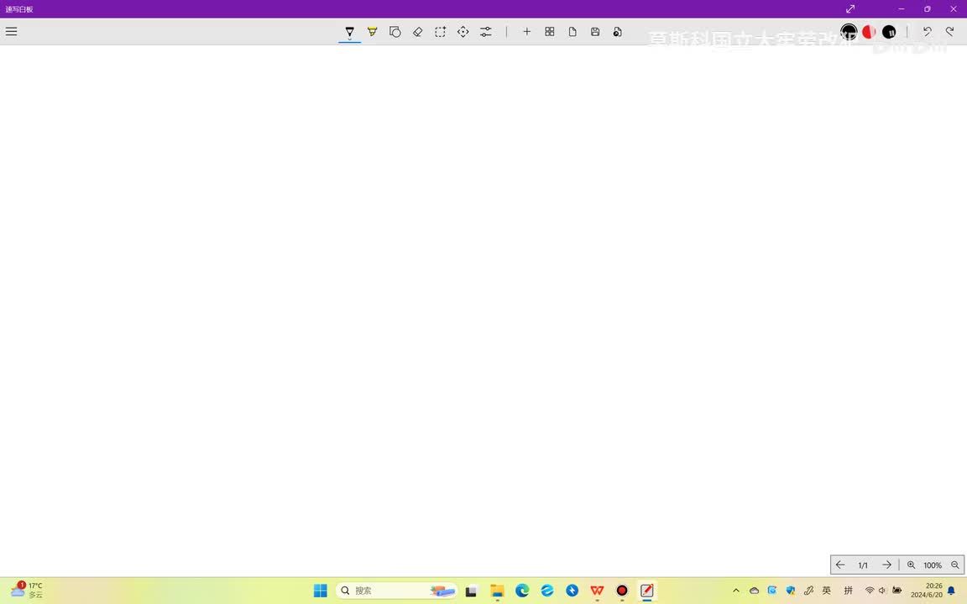Image resolution: width=967 pixels, height=604 pixels.
Task: Zoom out with magnifier minus
Action: click(x=954, y=565)
